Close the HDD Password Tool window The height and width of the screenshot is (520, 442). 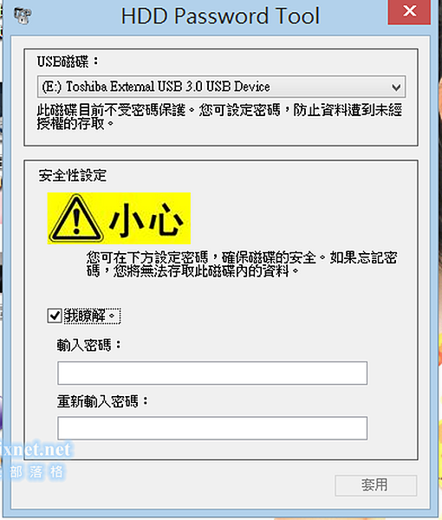click(410, 12)
